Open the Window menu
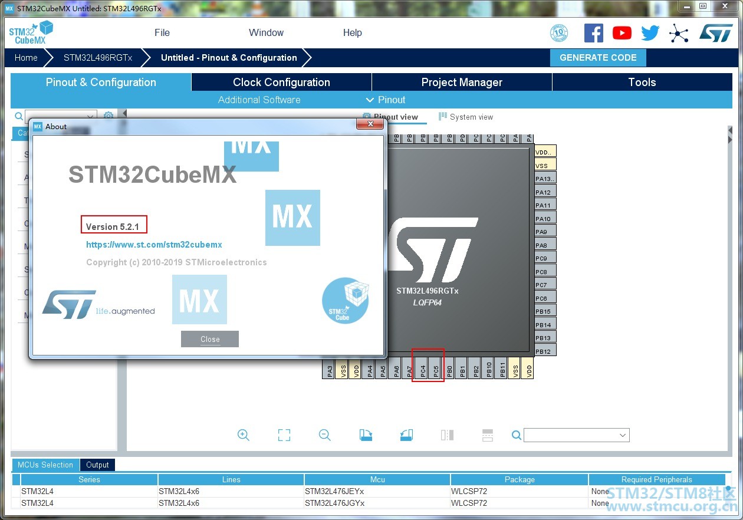The image size is (743, 520). point(266,33)
